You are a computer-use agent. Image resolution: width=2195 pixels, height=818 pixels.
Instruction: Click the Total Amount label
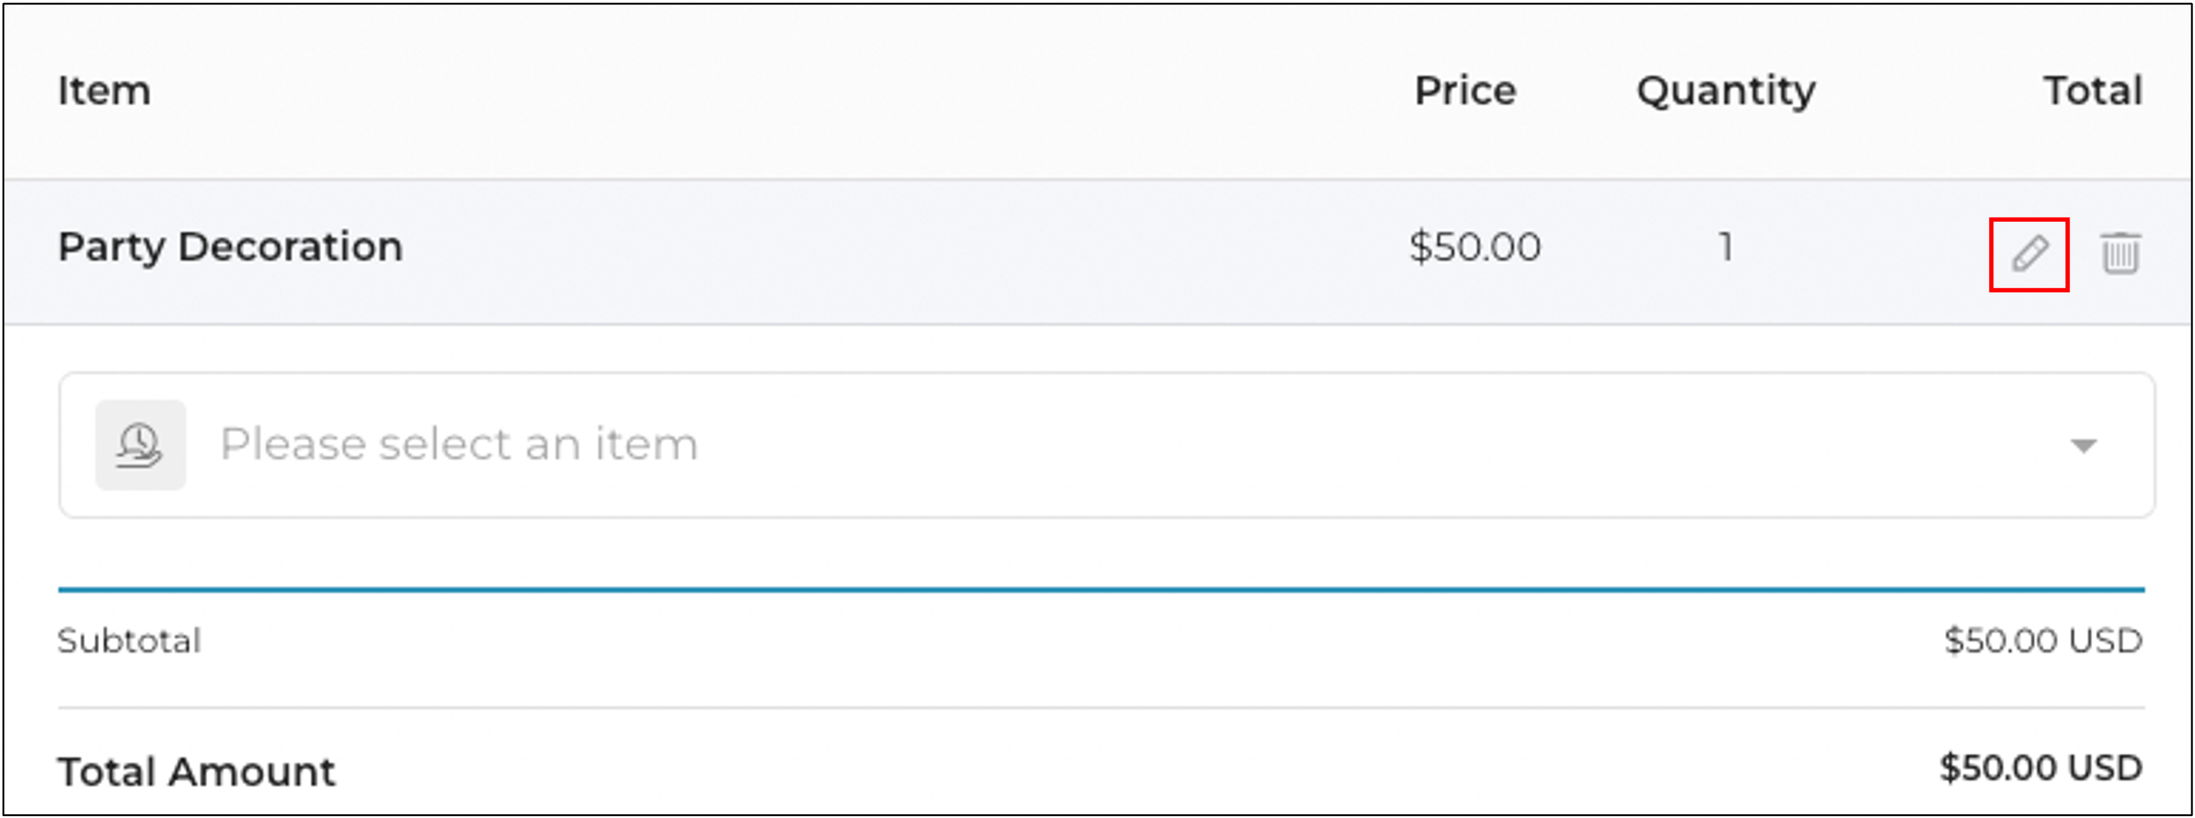pos(196,772)
